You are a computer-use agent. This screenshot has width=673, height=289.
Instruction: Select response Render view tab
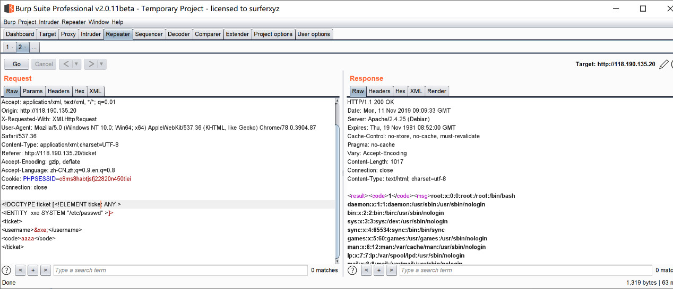point(437,91)
